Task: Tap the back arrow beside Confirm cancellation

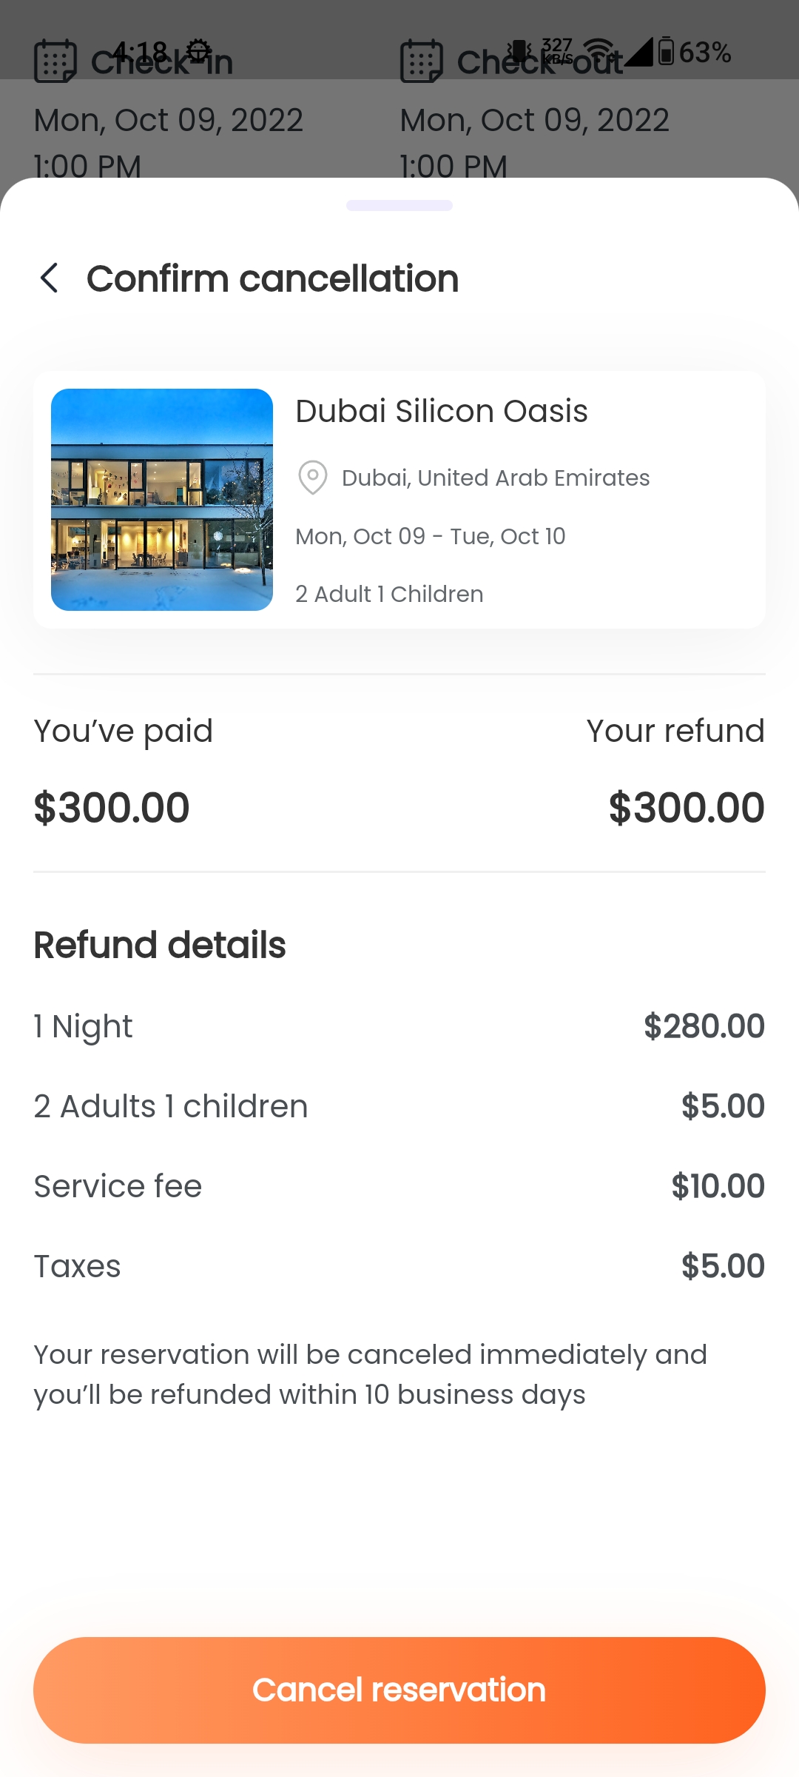Action: click(49, 278)
